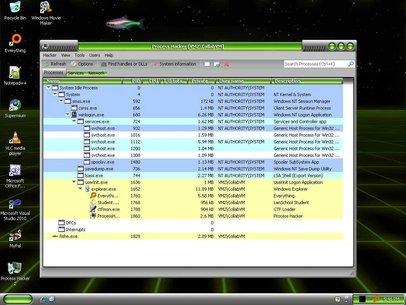Collapse the System tree node
Viewport: 406px width, 305px height.
coord(55,95)
